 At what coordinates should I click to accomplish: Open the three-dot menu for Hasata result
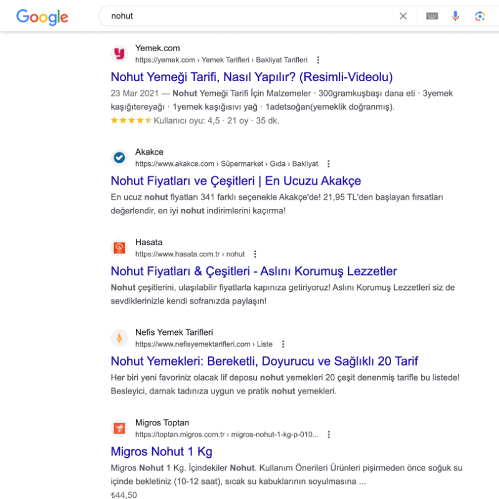255,254
